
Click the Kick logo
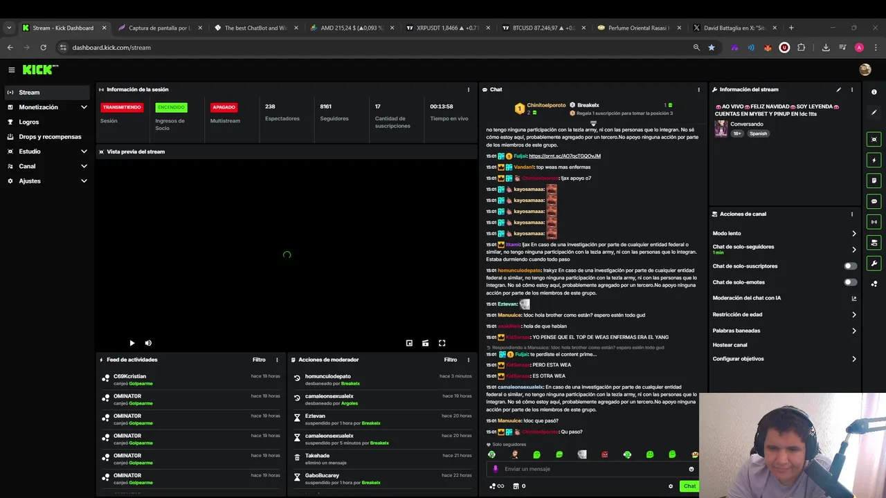click(40, 70)
